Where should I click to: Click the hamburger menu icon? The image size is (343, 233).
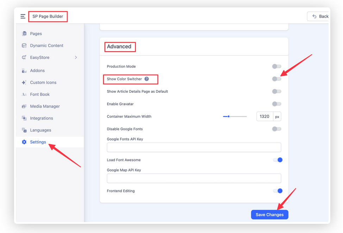[x=23, y=16]
